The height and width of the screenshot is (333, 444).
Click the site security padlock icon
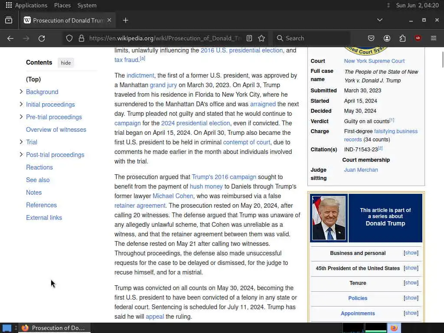(82, 38)
